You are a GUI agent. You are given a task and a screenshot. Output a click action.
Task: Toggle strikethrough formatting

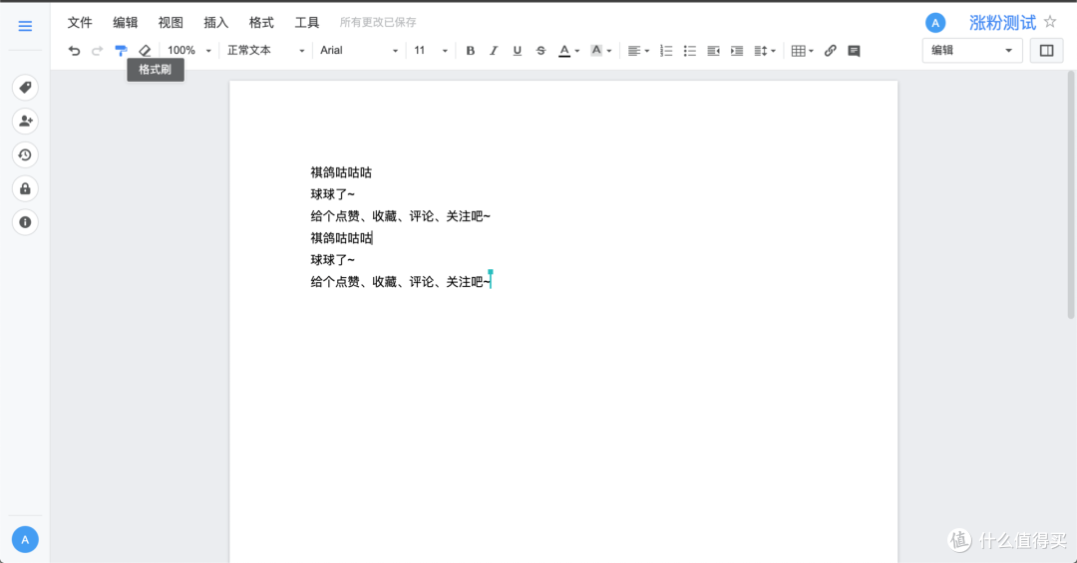(x=541, y=51)
